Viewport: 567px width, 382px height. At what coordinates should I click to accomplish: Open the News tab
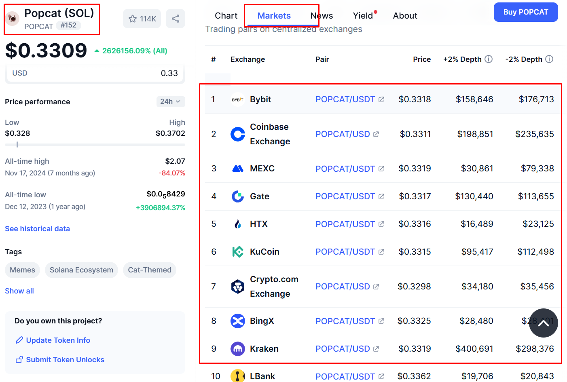coord(322,16)
